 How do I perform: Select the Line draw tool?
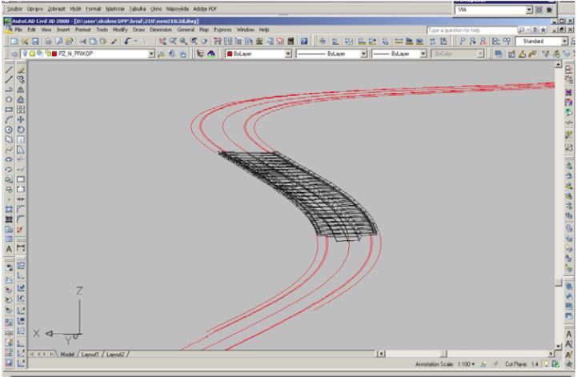point(9,70)
